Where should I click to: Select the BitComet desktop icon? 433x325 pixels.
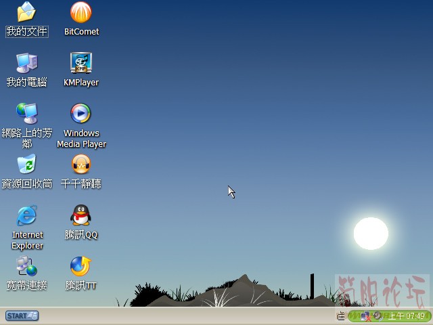(81, 12)
